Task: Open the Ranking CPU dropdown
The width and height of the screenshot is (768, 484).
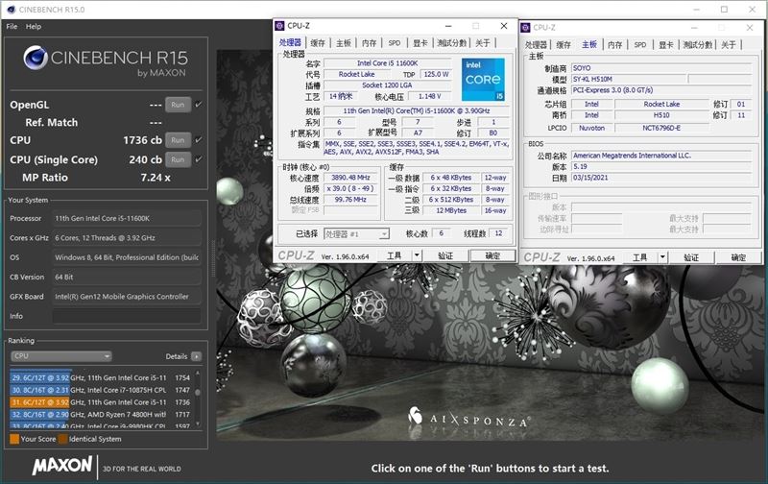Action: [61, 356]
